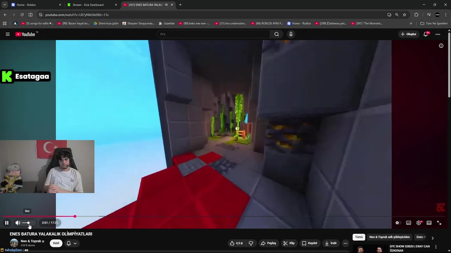Open the player settings gear
This screenshot has height=253, width=451.
pyautogui.click(x=419, y=223)
